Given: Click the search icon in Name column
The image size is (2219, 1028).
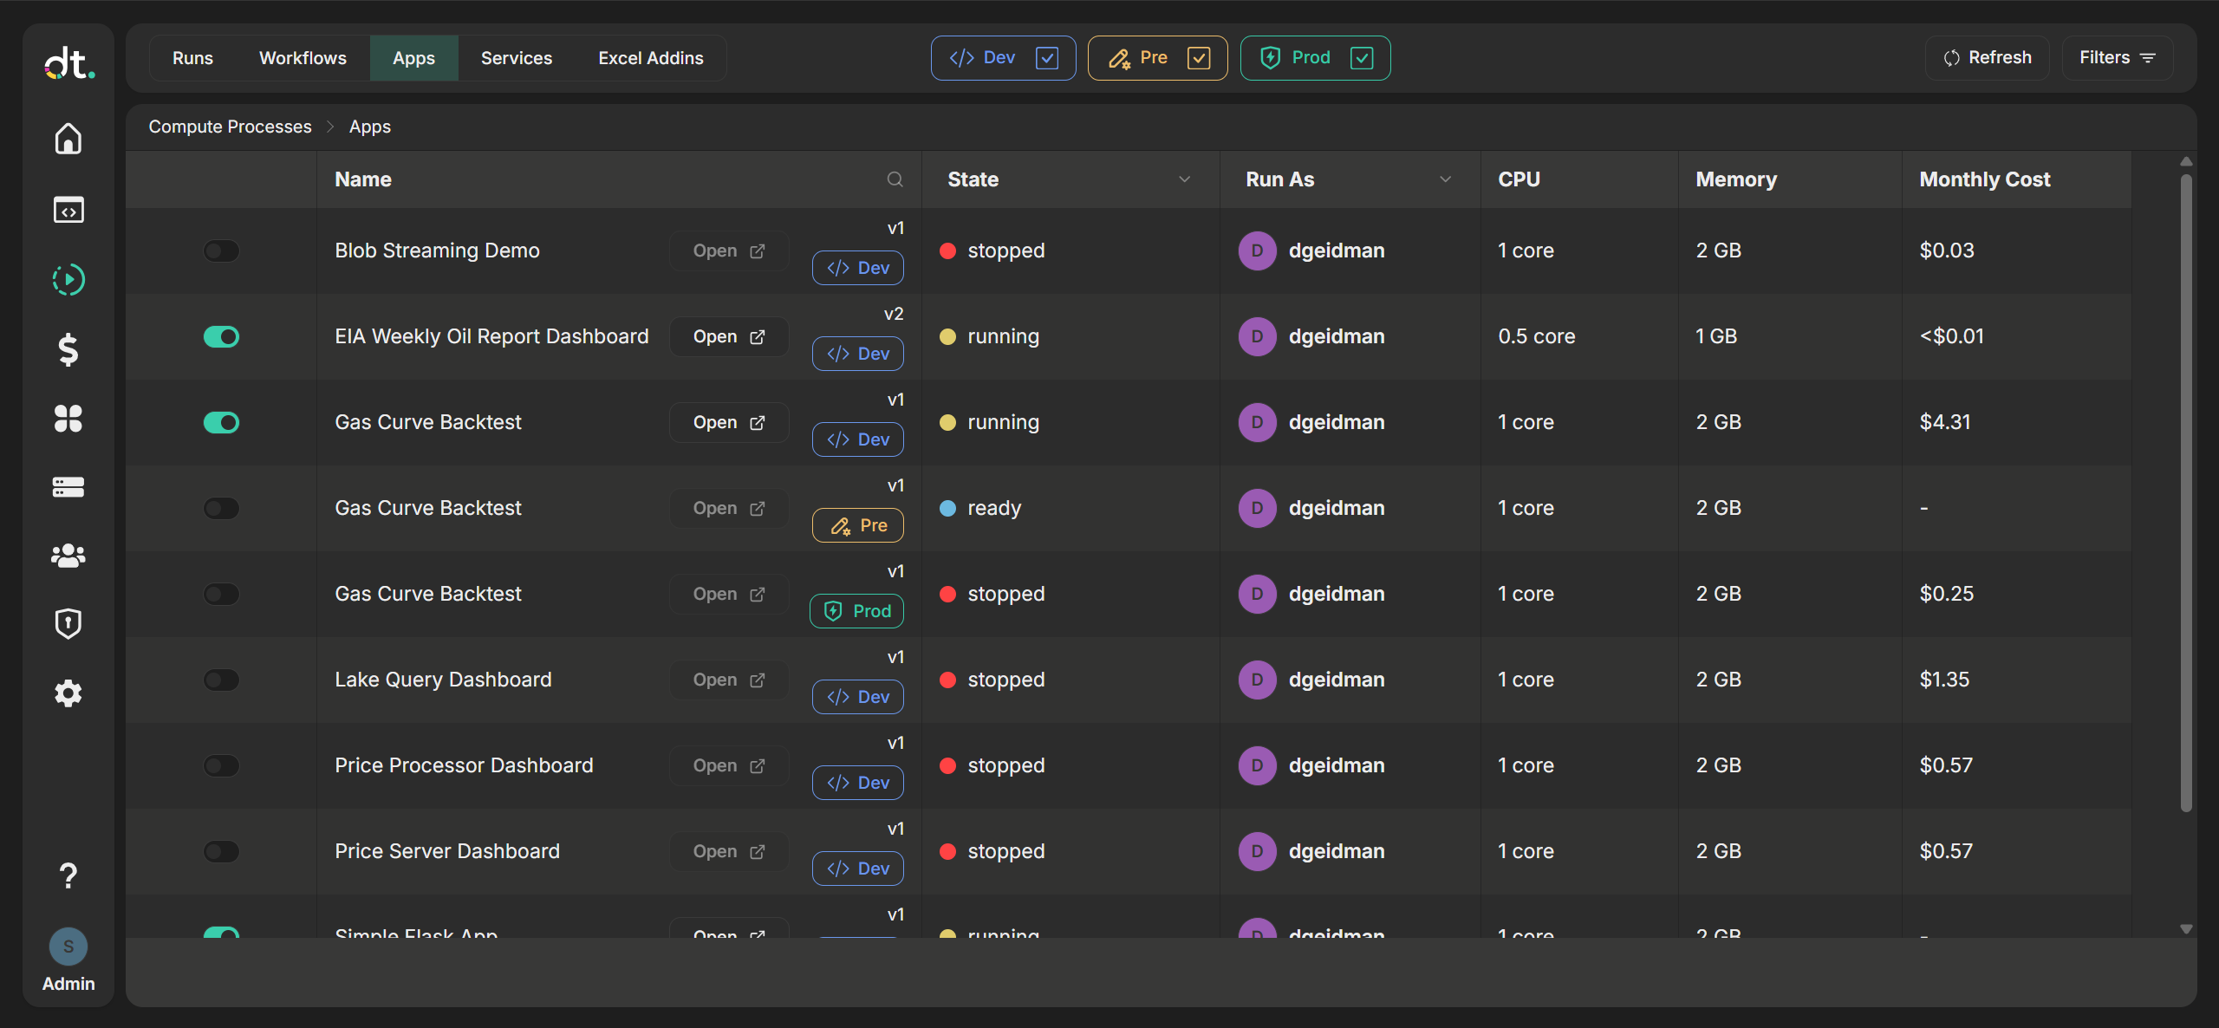Looking at the screenshot, I should click(895, 179).
